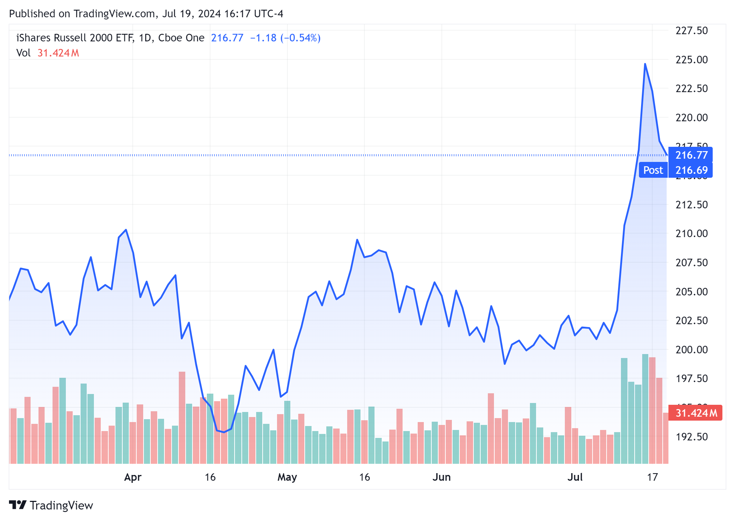Click the Jun label on time axis
Image resolution: width=735 pixels, height=521 pixels.
(x=441, y=477)
